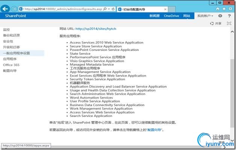
Task: Open a new blank browser tab
Action: pyautogui.click(x=172, y=9)
